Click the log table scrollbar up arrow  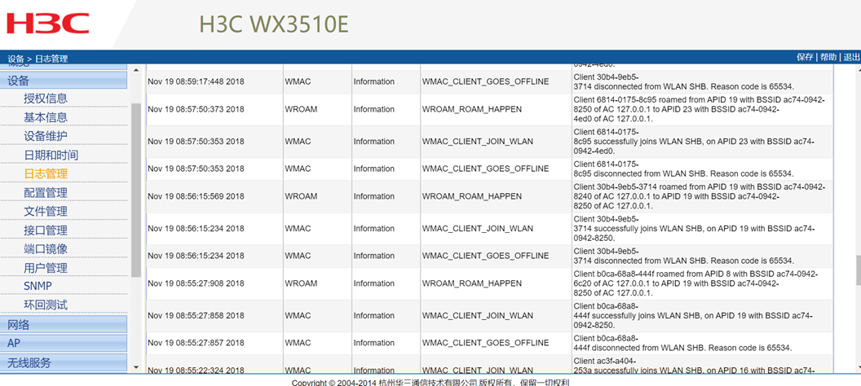coord(859,69)
